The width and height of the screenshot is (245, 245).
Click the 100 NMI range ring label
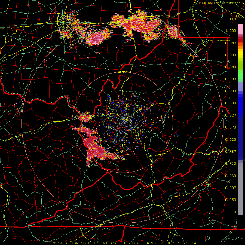122,21
